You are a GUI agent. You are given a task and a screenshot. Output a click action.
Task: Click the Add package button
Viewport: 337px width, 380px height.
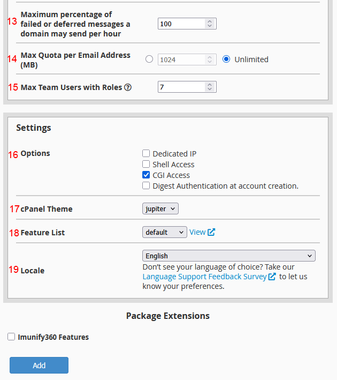click(x=39, y=365)
